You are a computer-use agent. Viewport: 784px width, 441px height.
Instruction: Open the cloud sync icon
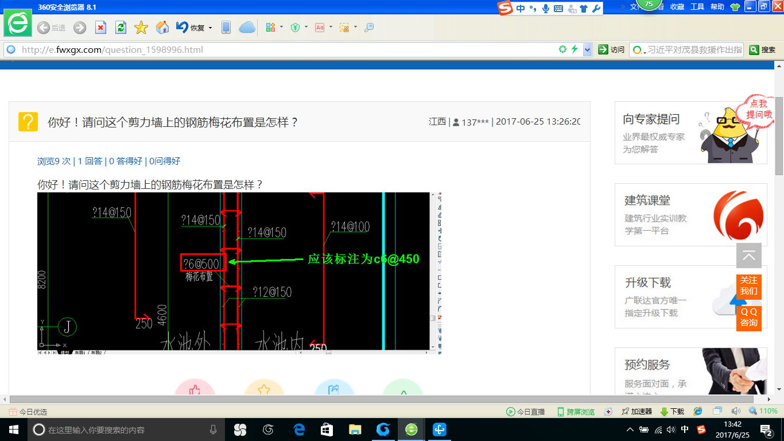coord(247,28)
